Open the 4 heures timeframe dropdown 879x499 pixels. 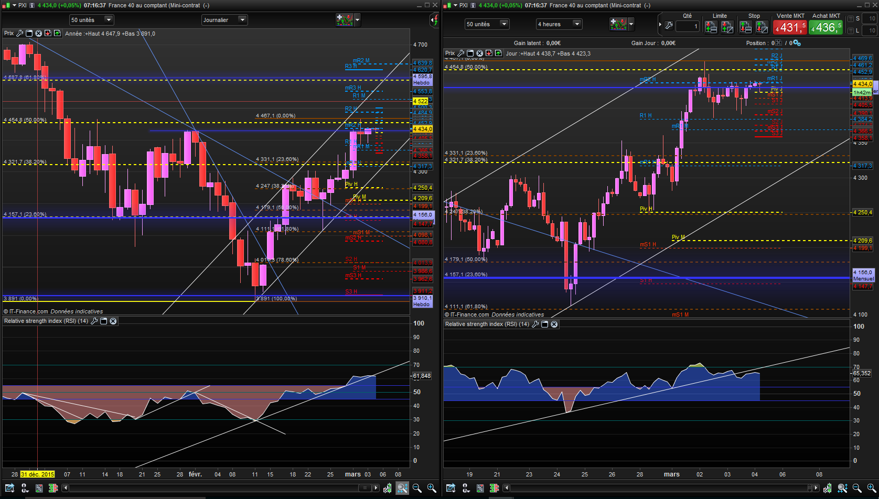click(559, 24)
